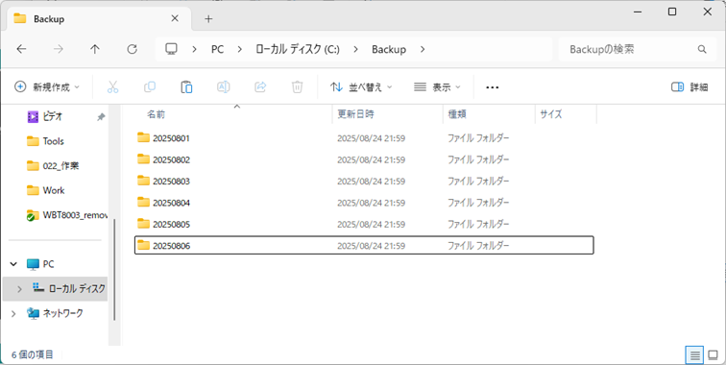Expand the ローカル ディスク tree node
This screenshot has width=726, height=365.
click(19, 289)
